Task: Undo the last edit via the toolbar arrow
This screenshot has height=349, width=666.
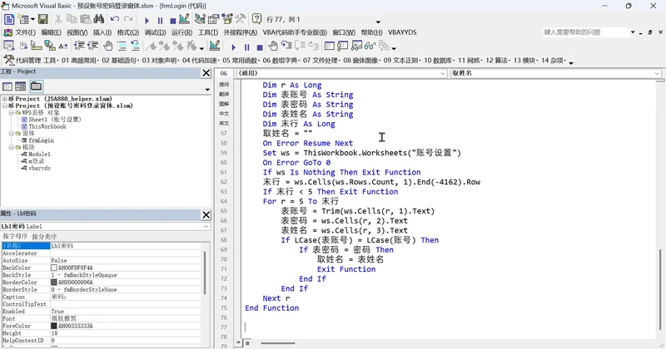Action: coord(115,19)
